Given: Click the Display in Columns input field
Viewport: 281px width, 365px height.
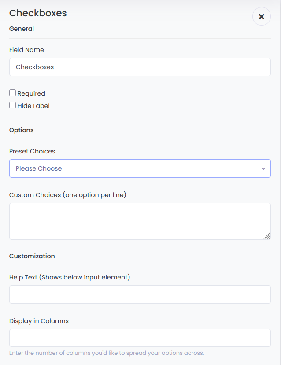Looking at the screenshot, I should [140, 338].
